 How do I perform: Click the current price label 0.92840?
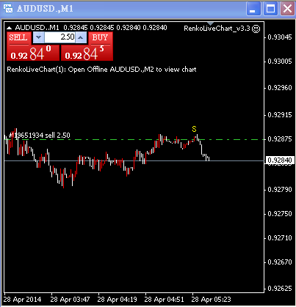279,160
